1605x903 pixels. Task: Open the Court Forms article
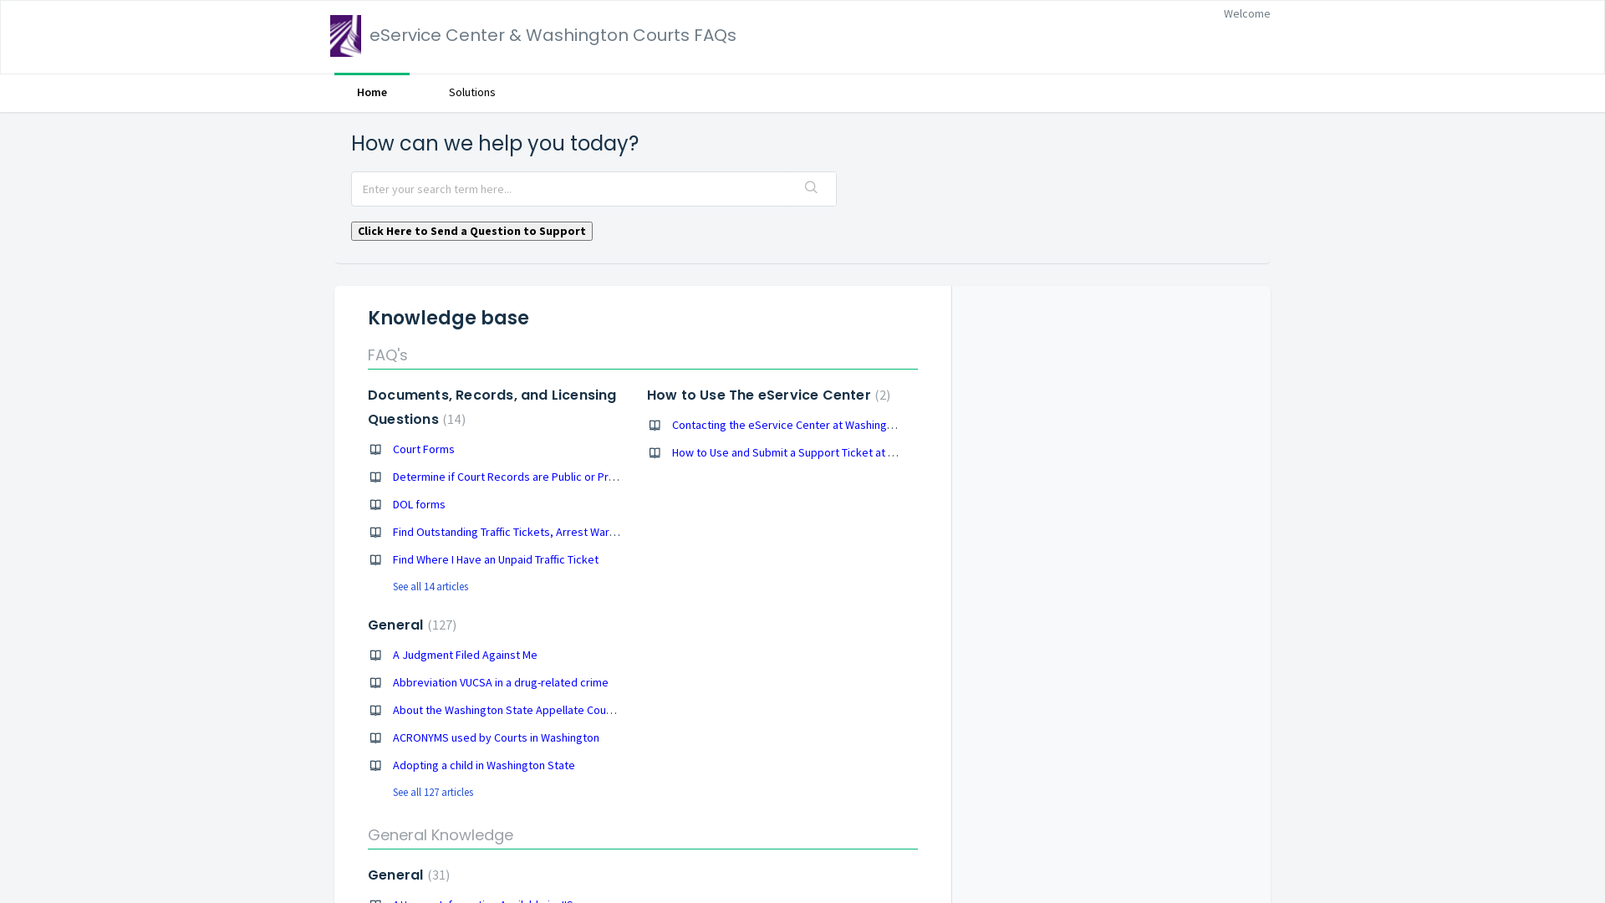point(424,449)
